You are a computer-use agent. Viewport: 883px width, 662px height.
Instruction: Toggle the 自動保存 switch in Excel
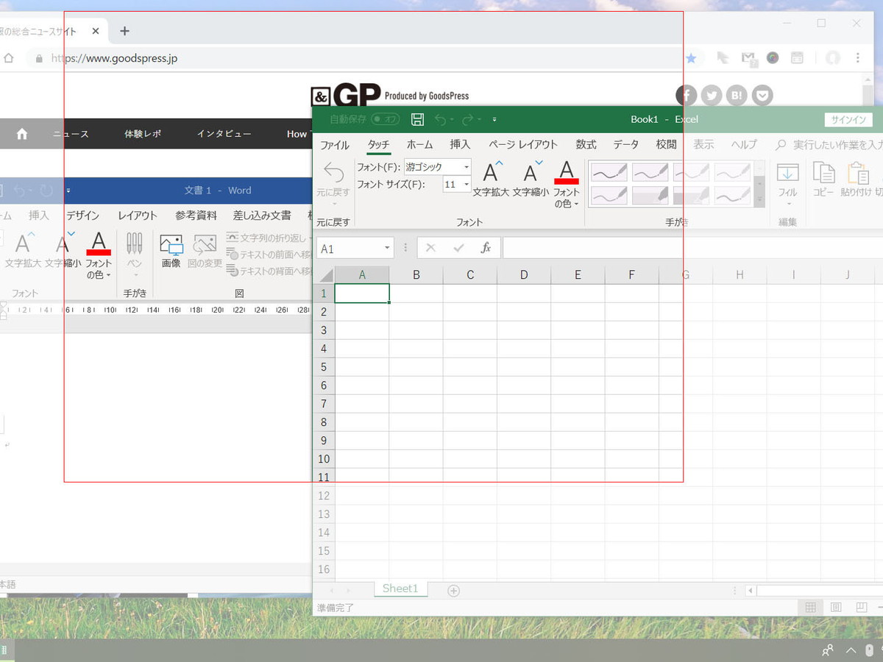(385, 119)
